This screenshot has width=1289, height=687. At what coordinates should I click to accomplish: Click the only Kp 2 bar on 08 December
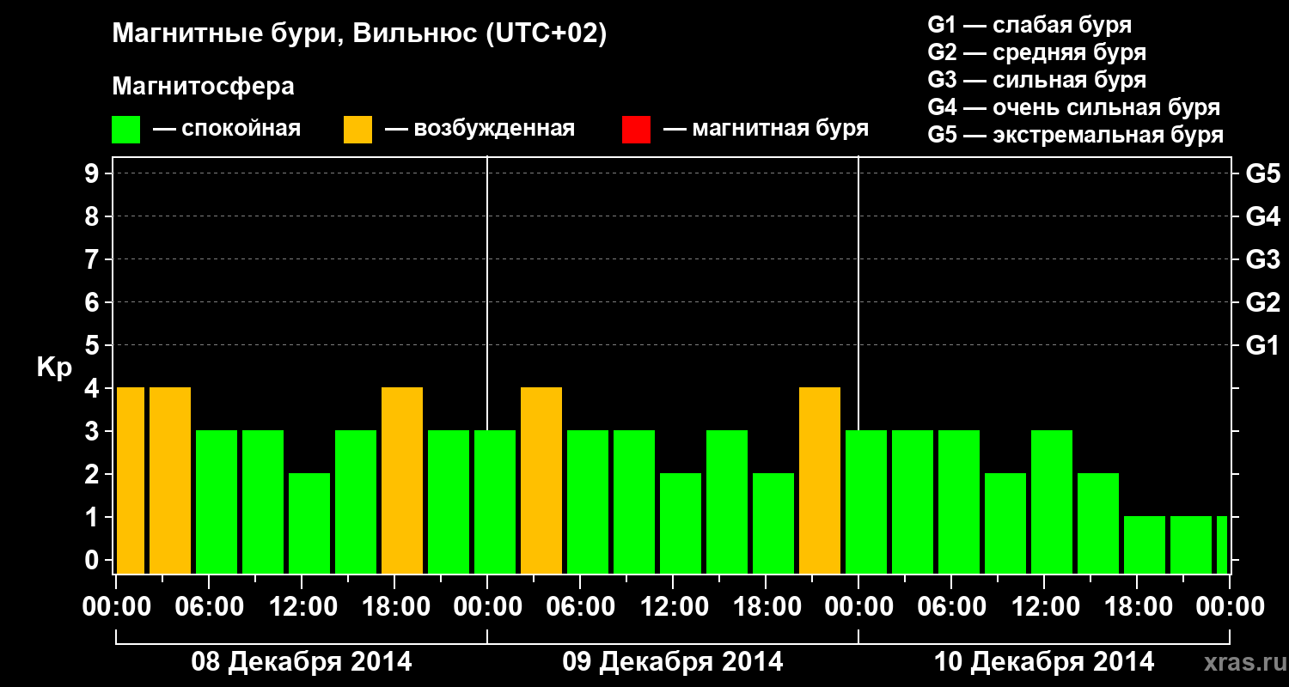pos(309,524)
